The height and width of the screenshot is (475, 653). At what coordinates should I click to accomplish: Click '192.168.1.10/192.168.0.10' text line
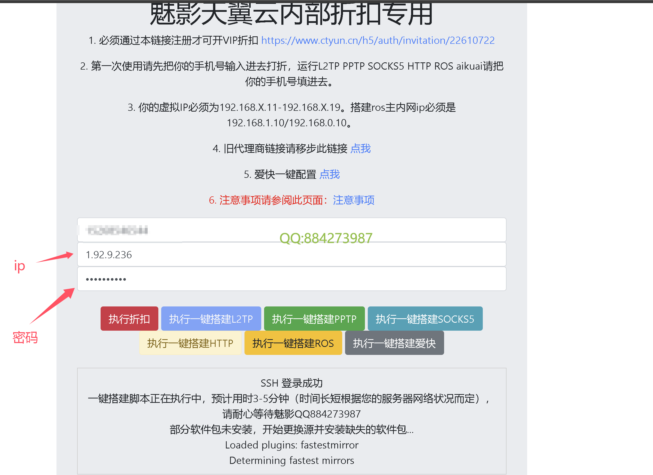(x=289, y=123)
